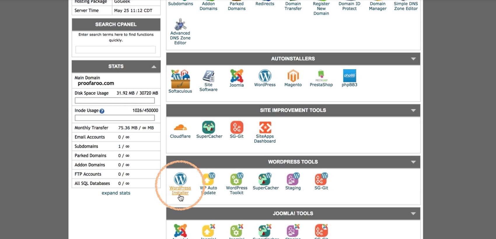Screen dimensions: 496x239
Task: Click the Addon Domains link
Action: (x=208, y=6)
